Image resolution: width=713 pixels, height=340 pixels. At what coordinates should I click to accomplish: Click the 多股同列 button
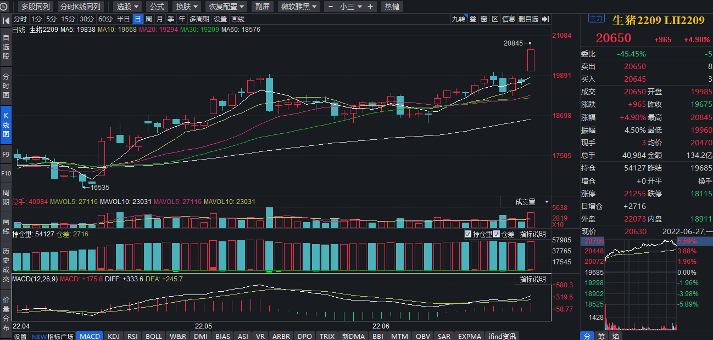[35, 7]
